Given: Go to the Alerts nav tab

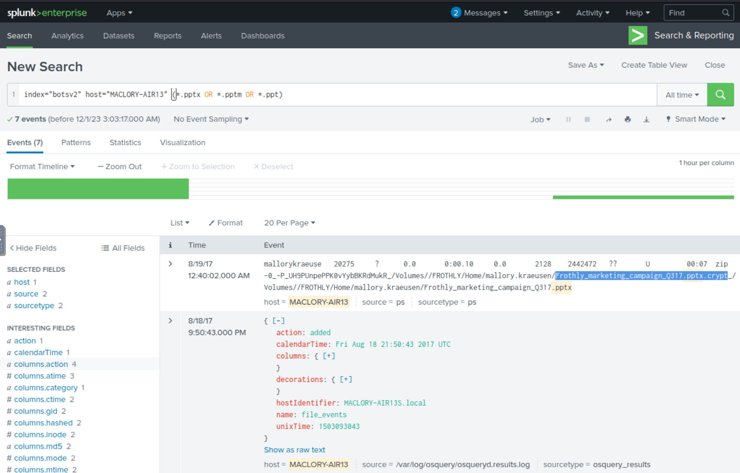Looking at the screenshot, I should (211, 36).
